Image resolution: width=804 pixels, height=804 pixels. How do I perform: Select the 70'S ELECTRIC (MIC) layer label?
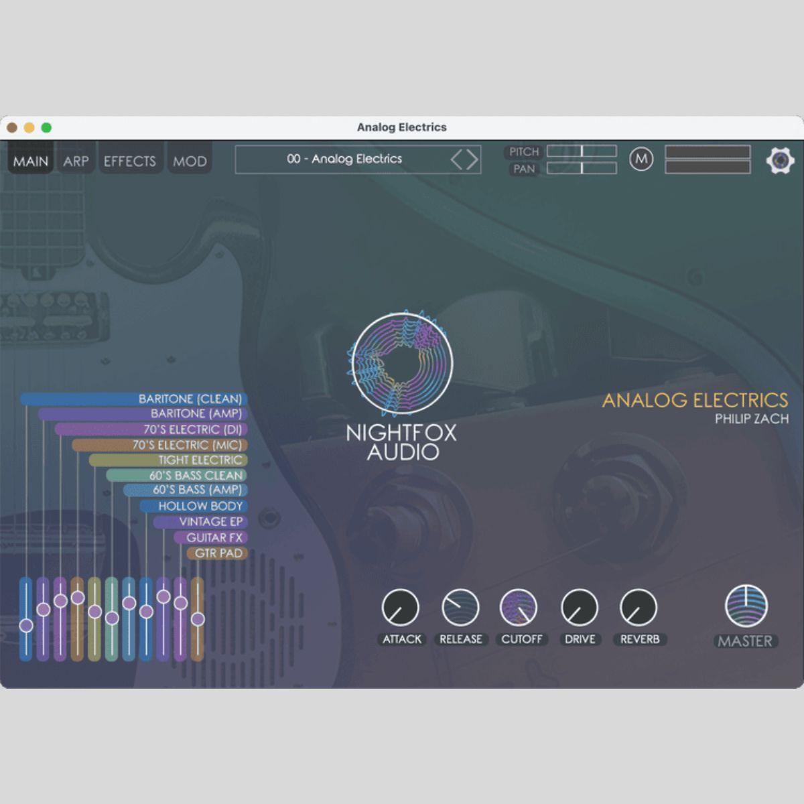(160, 444)
